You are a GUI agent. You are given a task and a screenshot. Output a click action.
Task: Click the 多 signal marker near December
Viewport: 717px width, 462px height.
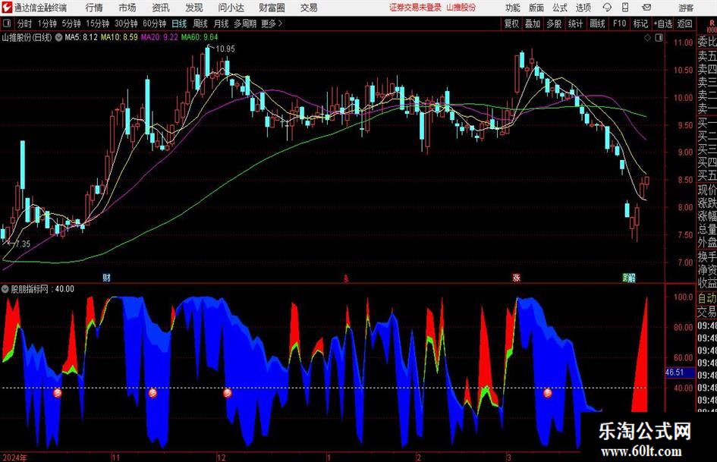pyautogui.click(x=228, y=393)
